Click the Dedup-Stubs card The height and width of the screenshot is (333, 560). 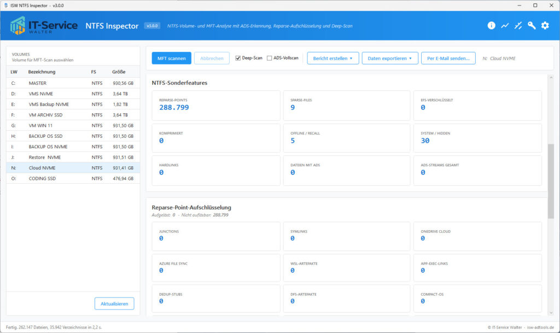click(216, 299)
